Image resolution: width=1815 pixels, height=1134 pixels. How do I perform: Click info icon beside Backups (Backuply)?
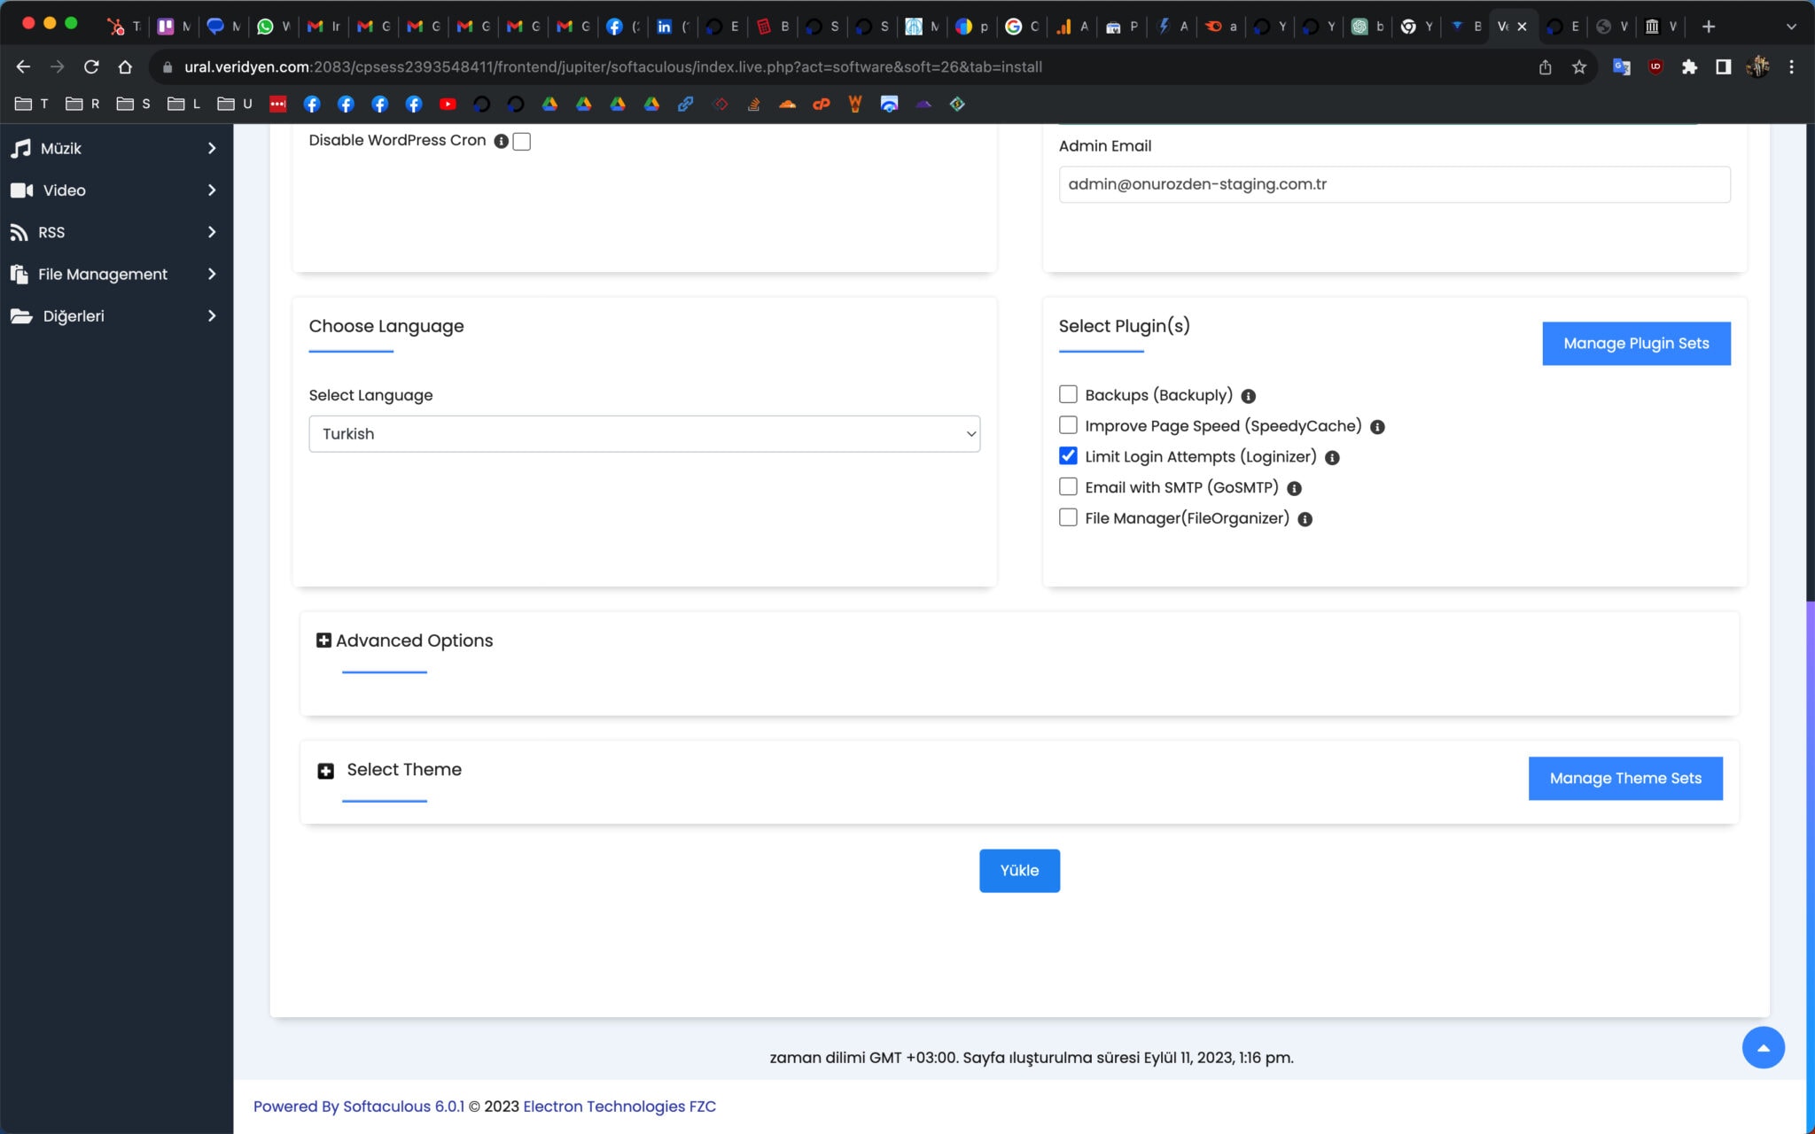tap(1249, 396)
